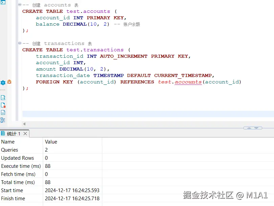Click the 'account_id INT,' line
Viewport: 274px width, 206px height.
coord(61,62)
